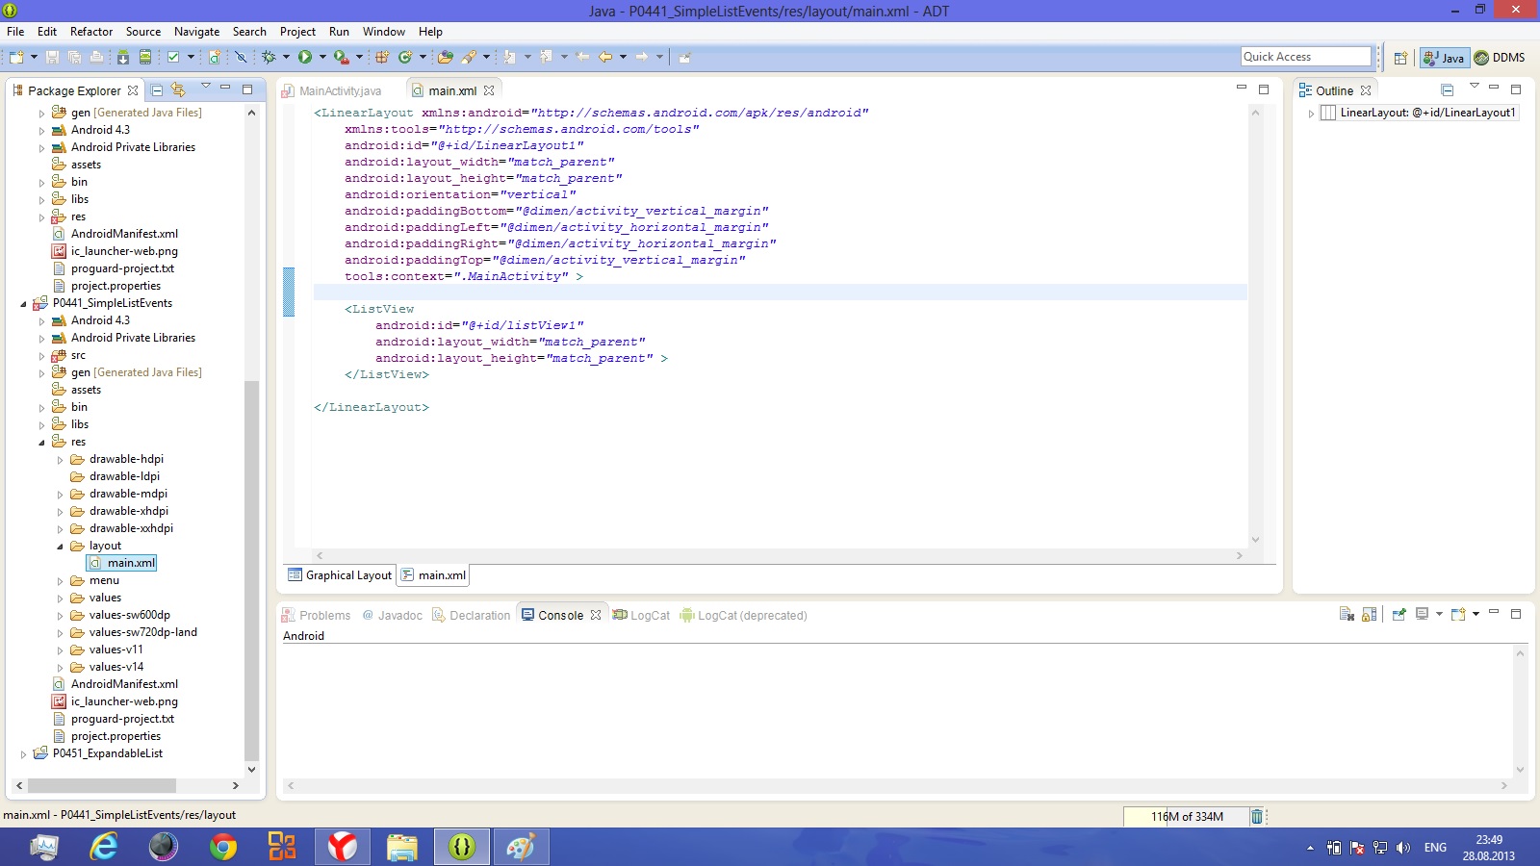The image size is (1540, 866).
Task: Click the Quick Access field
Action: [x=1306, y=57]
